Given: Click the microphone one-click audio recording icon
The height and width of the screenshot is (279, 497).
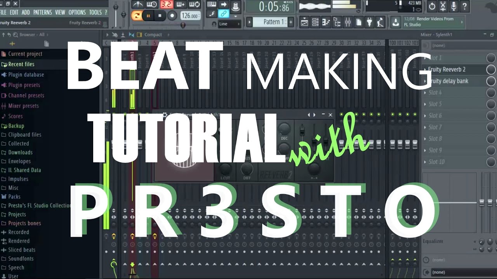Looking at the screenshot, I should [x=454, y=6].
